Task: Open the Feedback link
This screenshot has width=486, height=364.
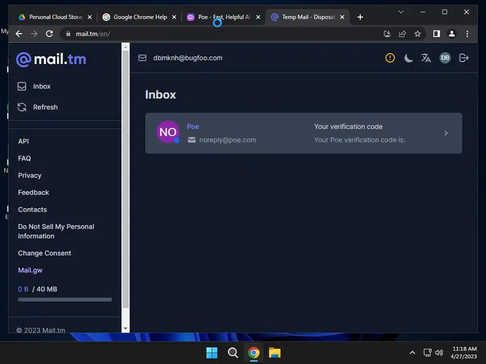Action: pyautogui.click(x=34, y=192)
